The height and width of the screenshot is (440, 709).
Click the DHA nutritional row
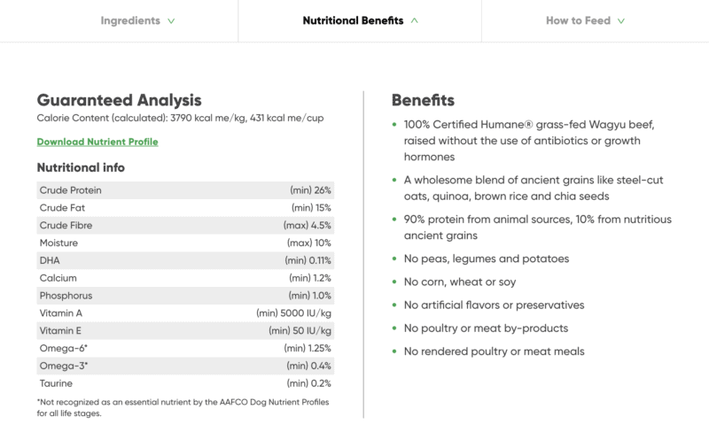click(x=186, y=260)
